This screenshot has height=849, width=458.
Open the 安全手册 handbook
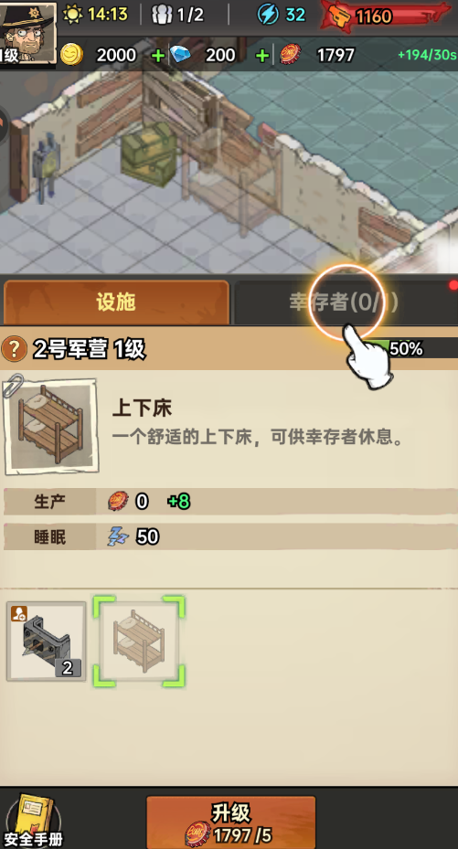tap(31, 821)
